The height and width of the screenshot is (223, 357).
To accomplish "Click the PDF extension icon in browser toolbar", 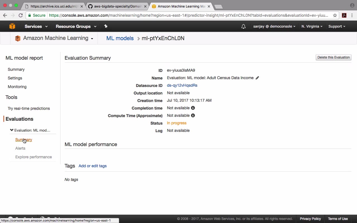I will (x=344, y=15).
